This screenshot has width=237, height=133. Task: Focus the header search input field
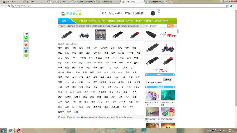[156, 26]
